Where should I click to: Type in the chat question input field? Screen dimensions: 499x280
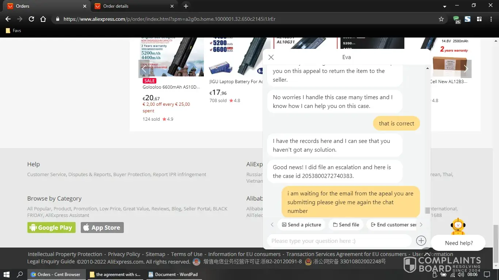tap(339, 241)
